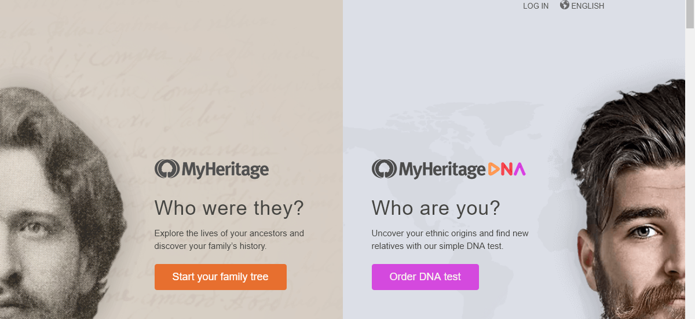Order DNA test using purple button
This screenshot has width=695, height=319.
point(425,277)
